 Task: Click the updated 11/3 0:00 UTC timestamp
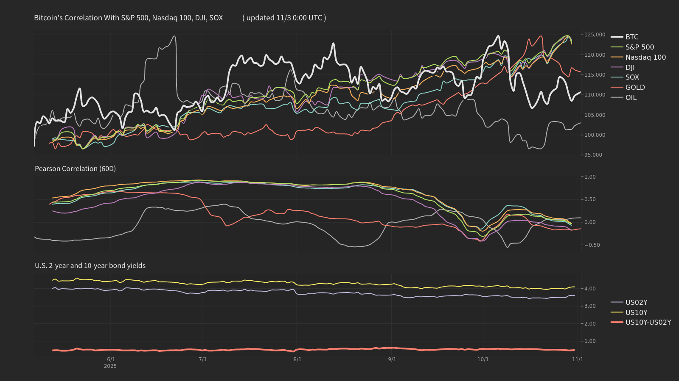(x=284, y=18)
